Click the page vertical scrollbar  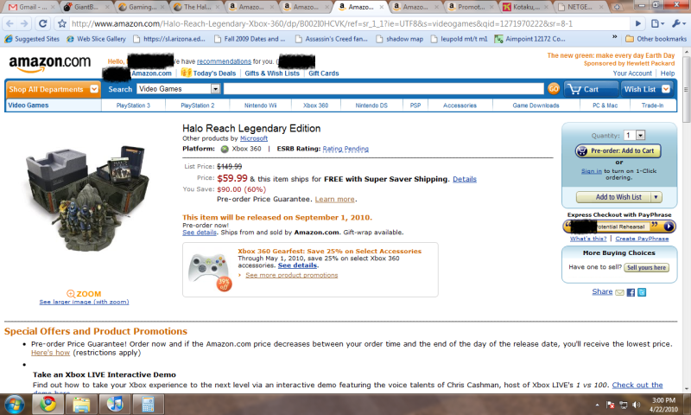coord(686,220)
